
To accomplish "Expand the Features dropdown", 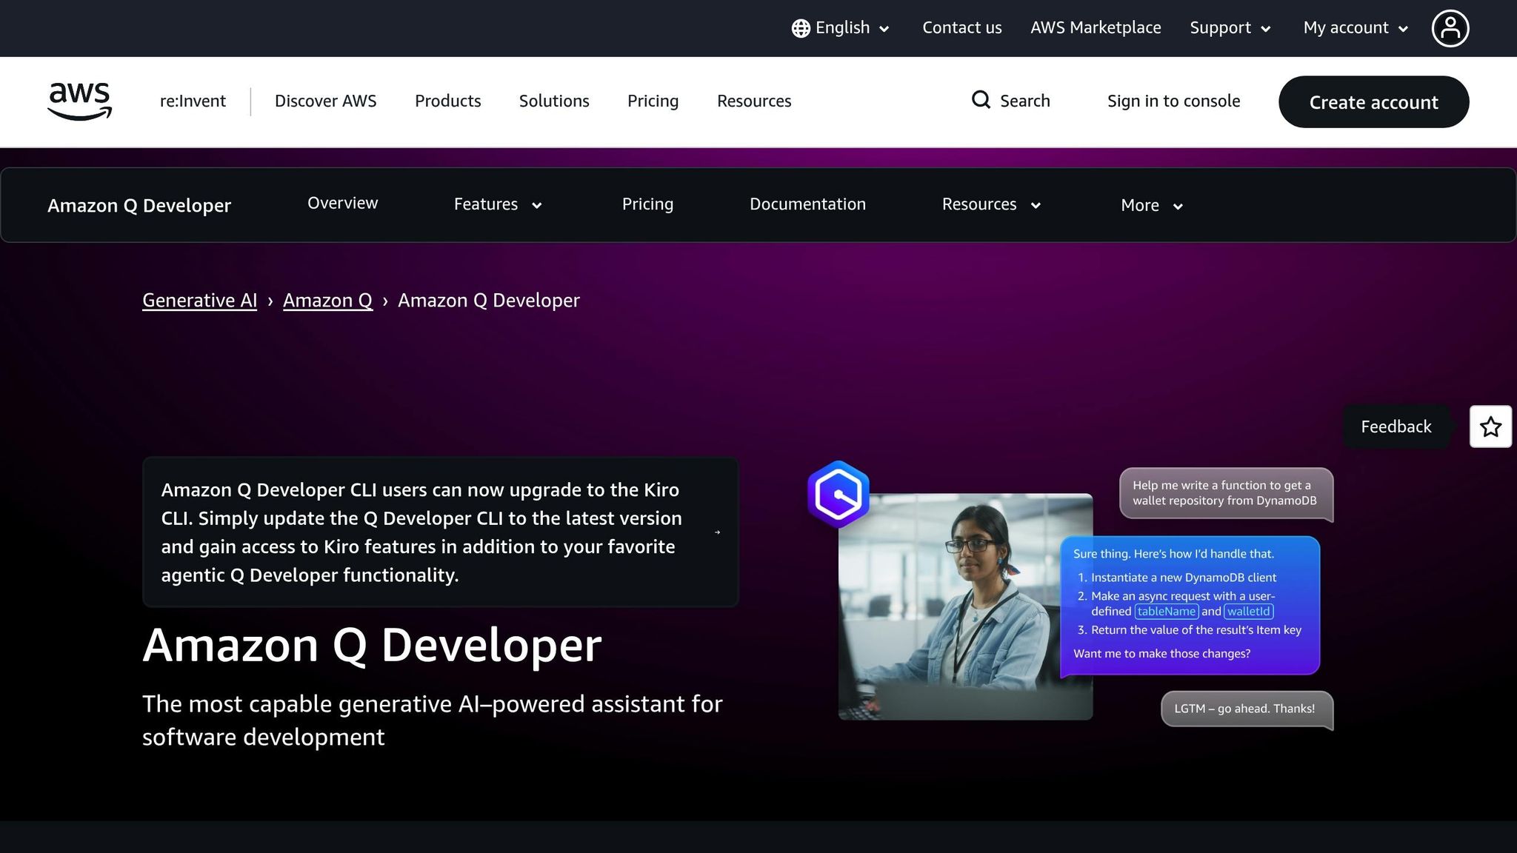I will click(x=537, y=205).
